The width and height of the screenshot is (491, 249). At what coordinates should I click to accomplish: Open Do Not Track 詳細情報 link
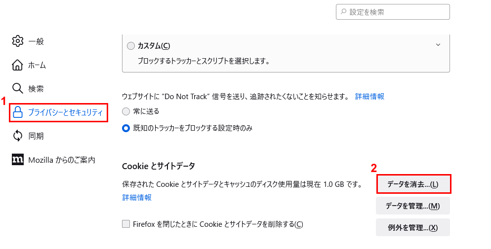[369, 97]
